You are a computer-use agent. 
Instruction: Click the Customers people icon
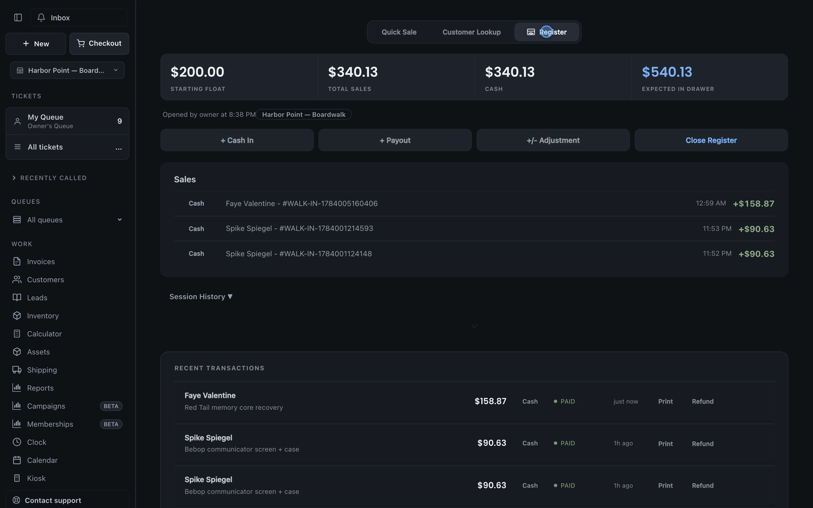17,279
